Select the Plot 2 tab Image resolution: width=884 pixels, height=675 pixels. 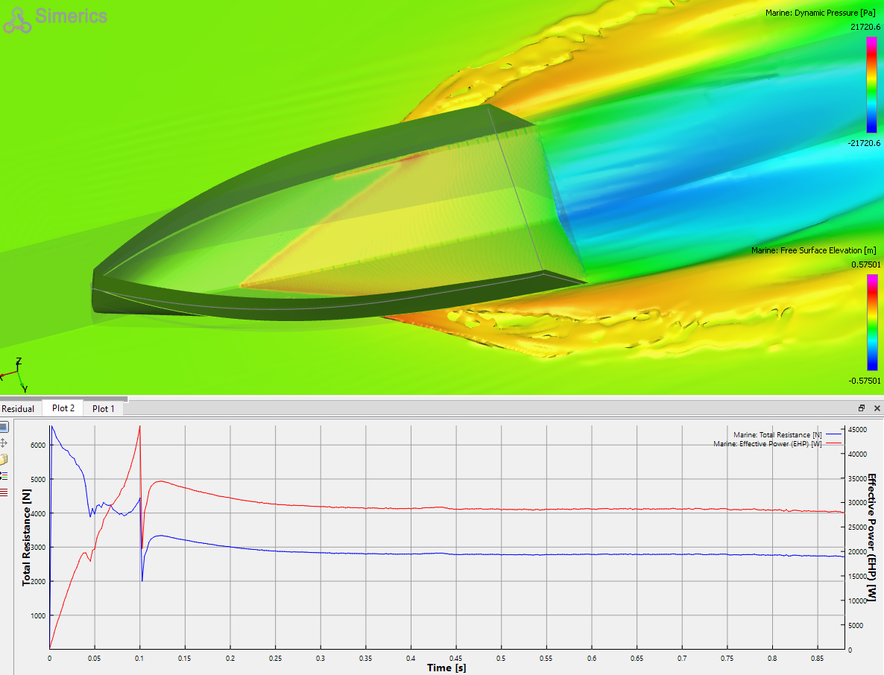tap(63, 408)
